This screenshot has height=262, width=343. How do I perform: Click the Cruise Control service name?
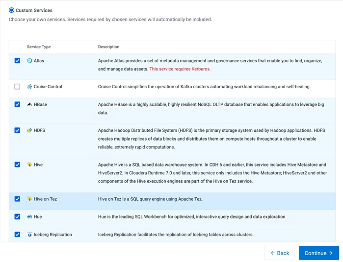tap(48, 87)
